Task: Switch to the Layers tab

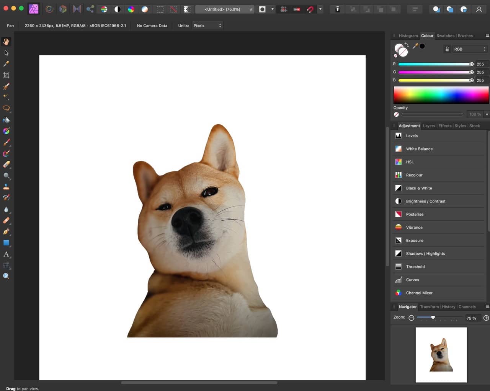Action: click(429, 125)
